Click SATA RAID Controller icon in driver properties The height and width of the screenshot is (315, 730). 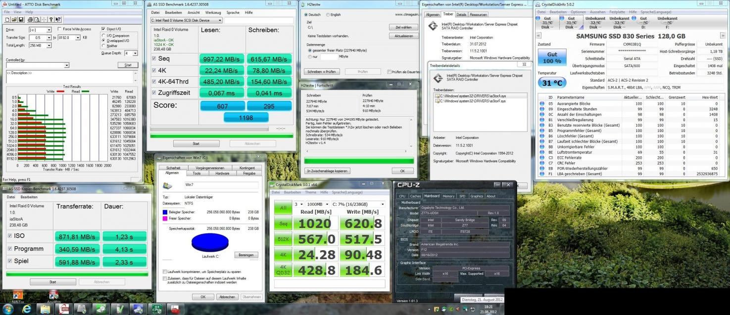(x=433, y=26)
